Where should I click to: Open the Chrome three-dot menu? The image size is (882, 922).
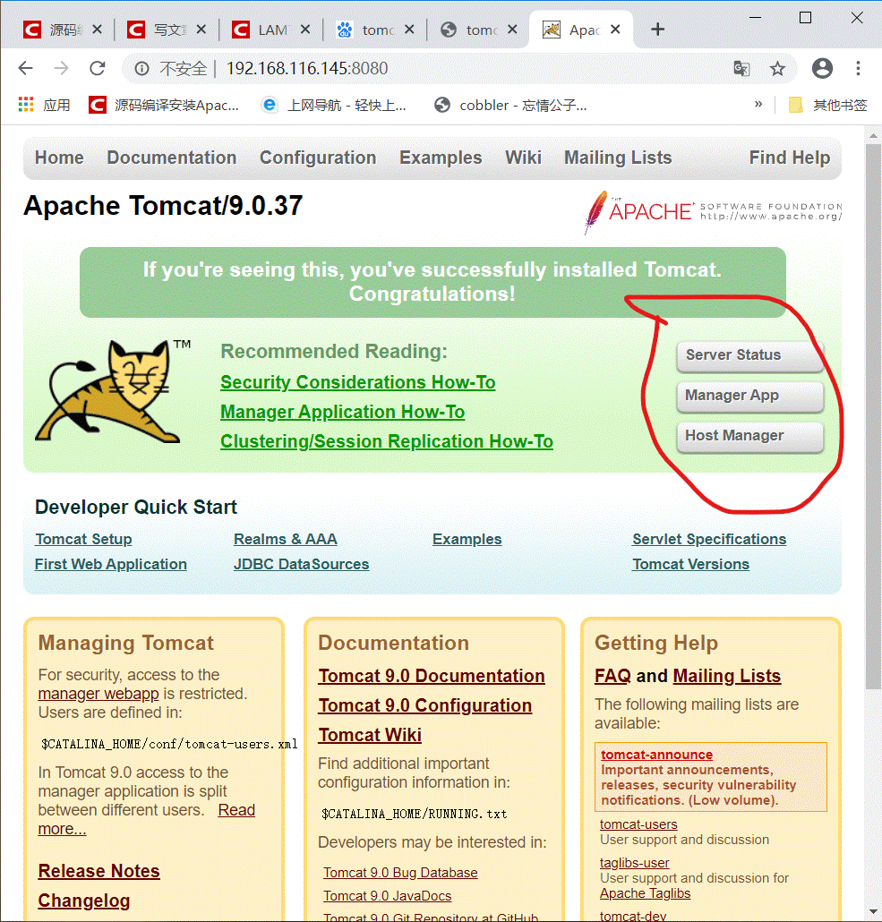point(858,69)
